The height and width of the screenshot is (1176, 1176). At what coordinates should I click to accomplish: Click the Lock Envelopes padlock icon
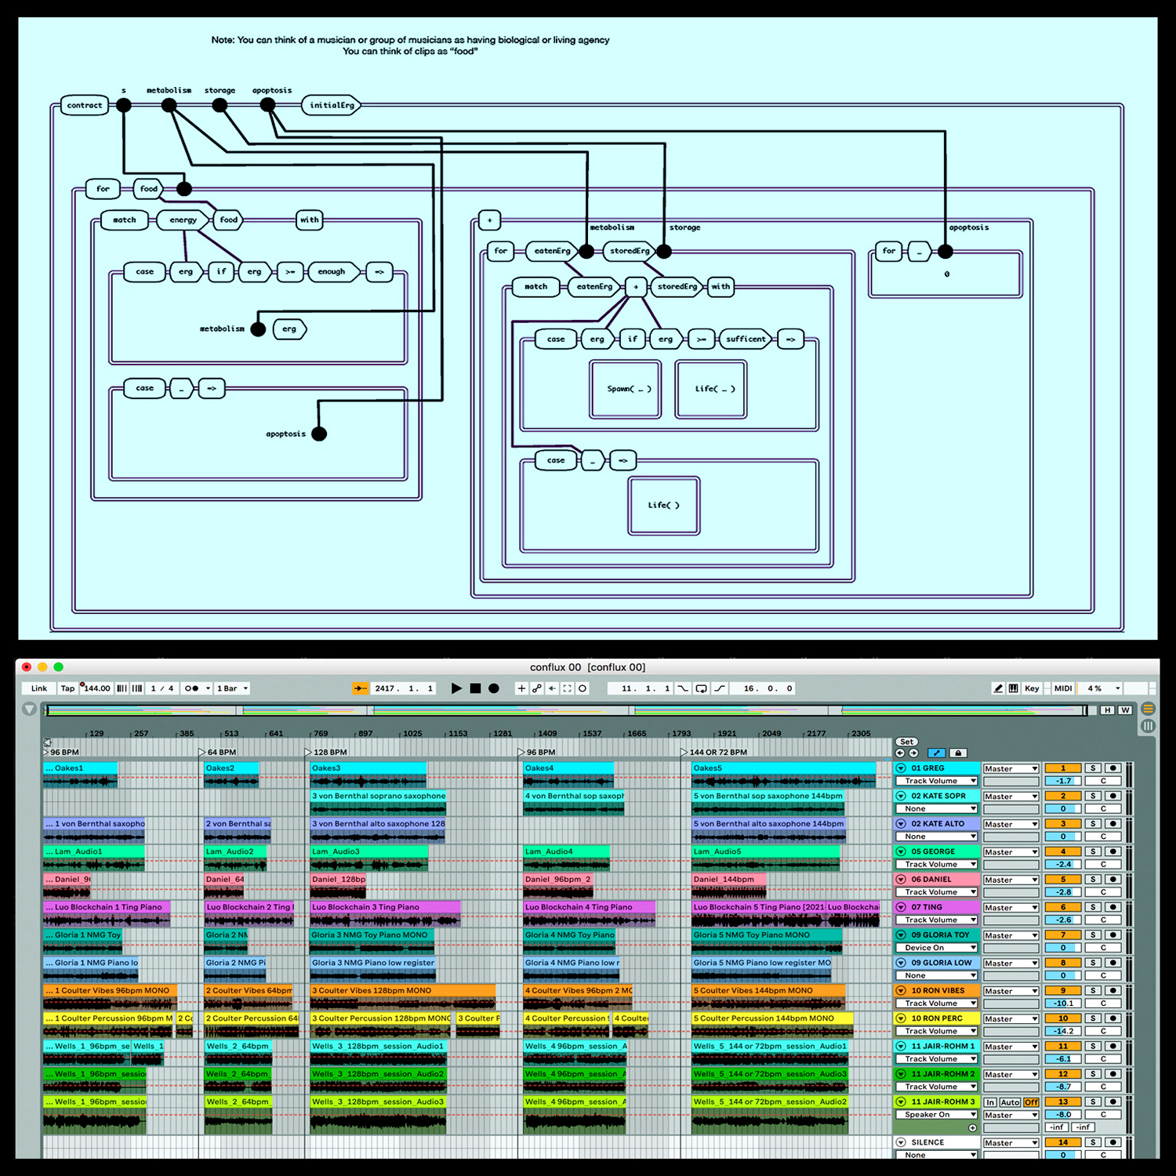tap(958, 753)
